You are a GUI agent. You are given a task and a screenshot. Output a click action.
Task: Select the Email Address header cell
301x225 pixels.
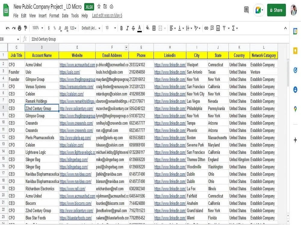coord(112,55)
